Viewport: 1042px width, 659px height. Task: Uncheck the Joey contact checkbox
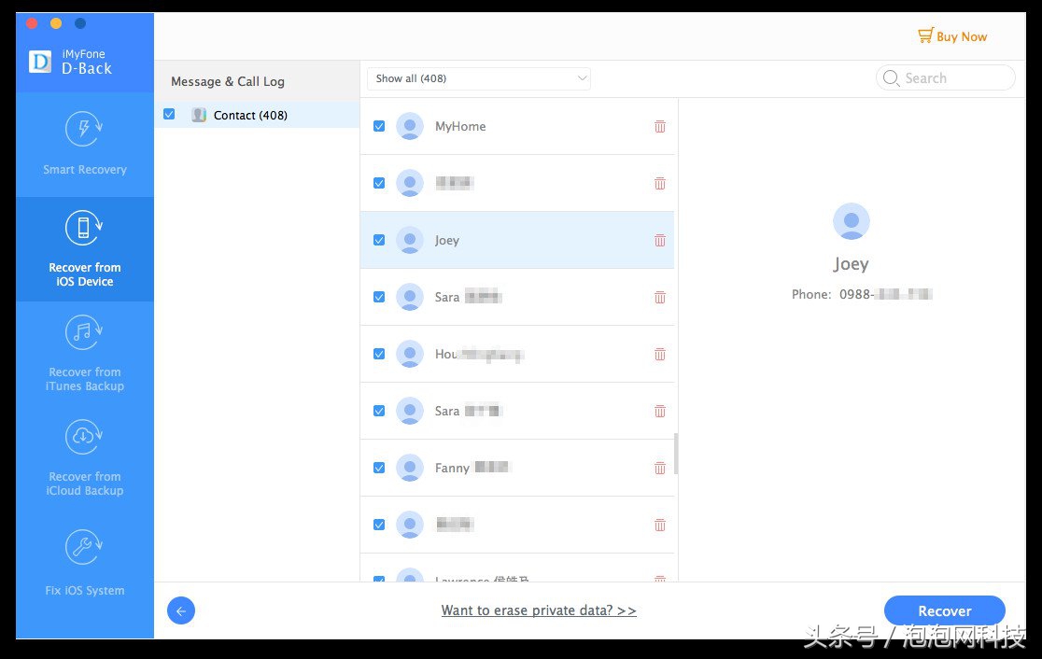379,240
